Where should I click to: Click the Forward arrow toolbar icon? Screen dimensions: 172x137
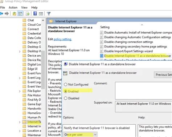point(7,13)
